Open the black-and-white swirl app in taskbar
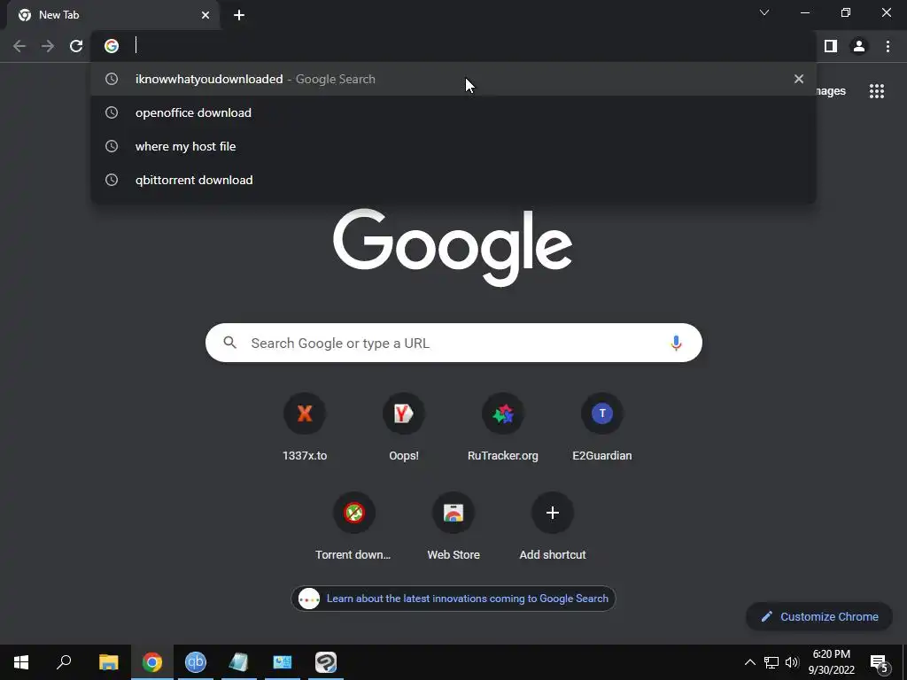Screen dimensions: 907x680 326,662
